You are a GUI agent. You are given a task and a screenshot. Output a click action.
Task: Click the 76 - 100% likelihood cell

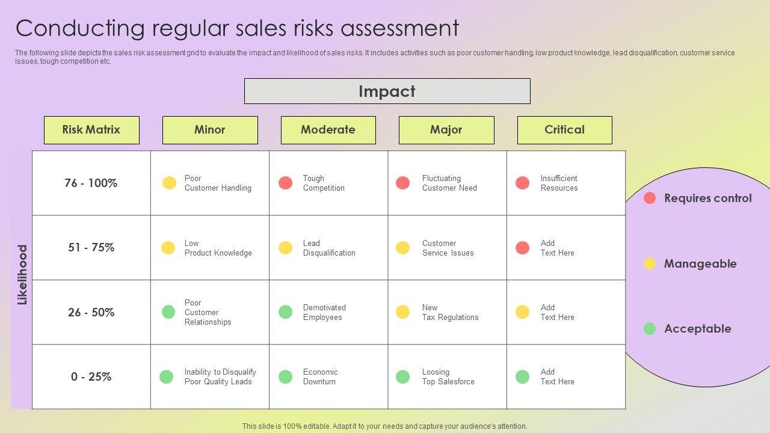coord(91,183)
